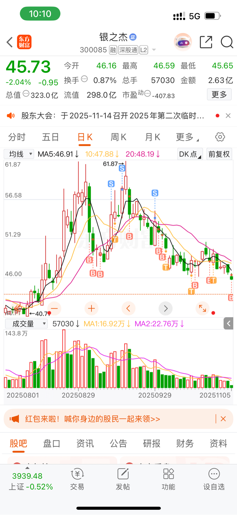Image resolution: width=237 pixels, height=515 pixels.
Task: Select the 日K chart tab
Action: coord(85,137)
